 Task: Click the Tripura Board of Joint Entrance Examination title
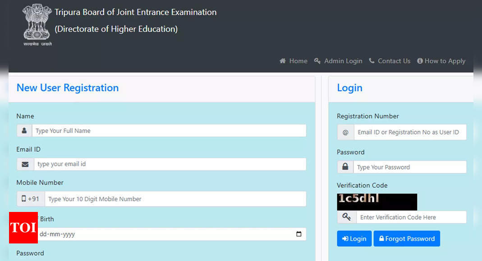point(136,12)
